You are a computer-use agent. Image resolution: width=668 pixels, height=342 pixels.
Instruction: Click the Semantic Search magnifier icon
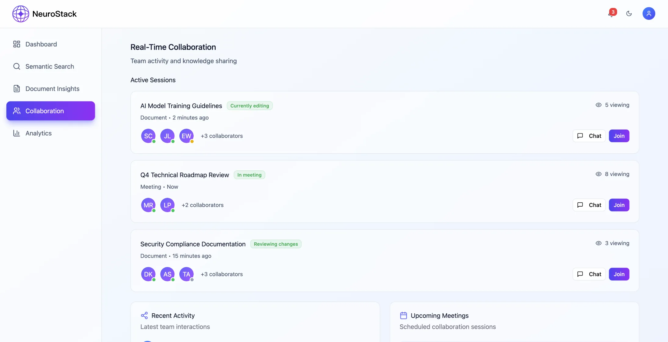(x=17, y=66)
